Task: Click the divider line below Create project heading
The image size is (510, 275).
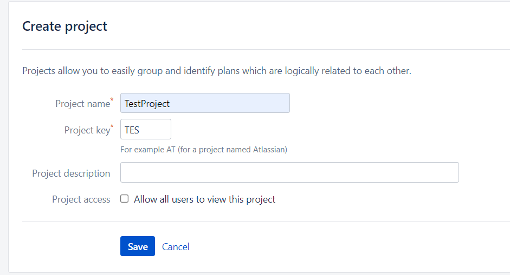Action: (266, 49)
